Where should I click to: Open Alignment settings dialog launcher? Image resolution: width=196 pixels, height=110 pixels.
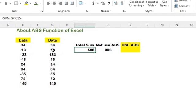[x=87, y=11]
